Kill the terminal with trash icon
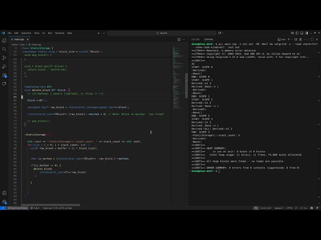The image size is (321, 240). coord(300,39)
